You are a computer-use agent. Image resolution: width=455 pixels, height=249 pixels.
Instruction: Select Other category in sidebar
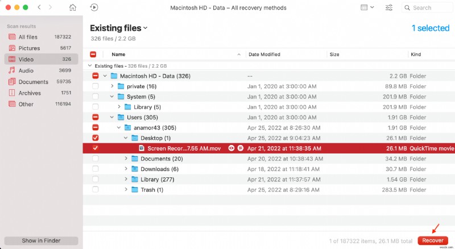[x=41, y=104]
